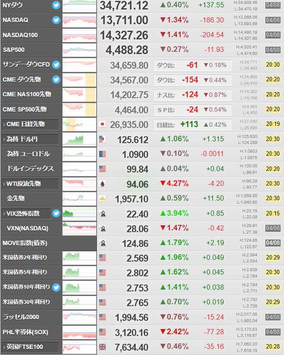
Task: Click the Twitter icon beside NASDAQ
Action: (x=56, y=20)
